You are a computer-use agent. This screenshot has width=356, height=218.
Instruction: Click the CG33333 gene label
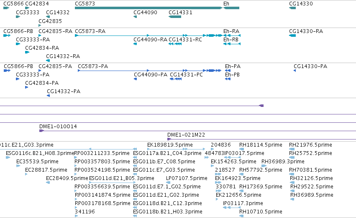(x=28, y=12)
